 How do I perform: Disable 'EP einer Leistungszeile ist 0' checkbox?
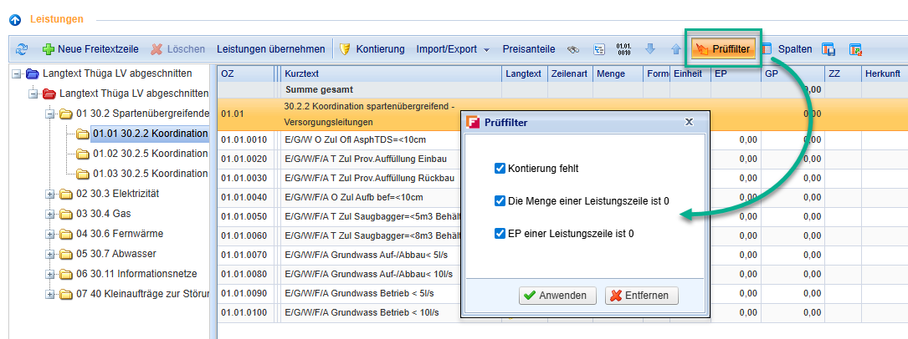(x=500, y=234)
